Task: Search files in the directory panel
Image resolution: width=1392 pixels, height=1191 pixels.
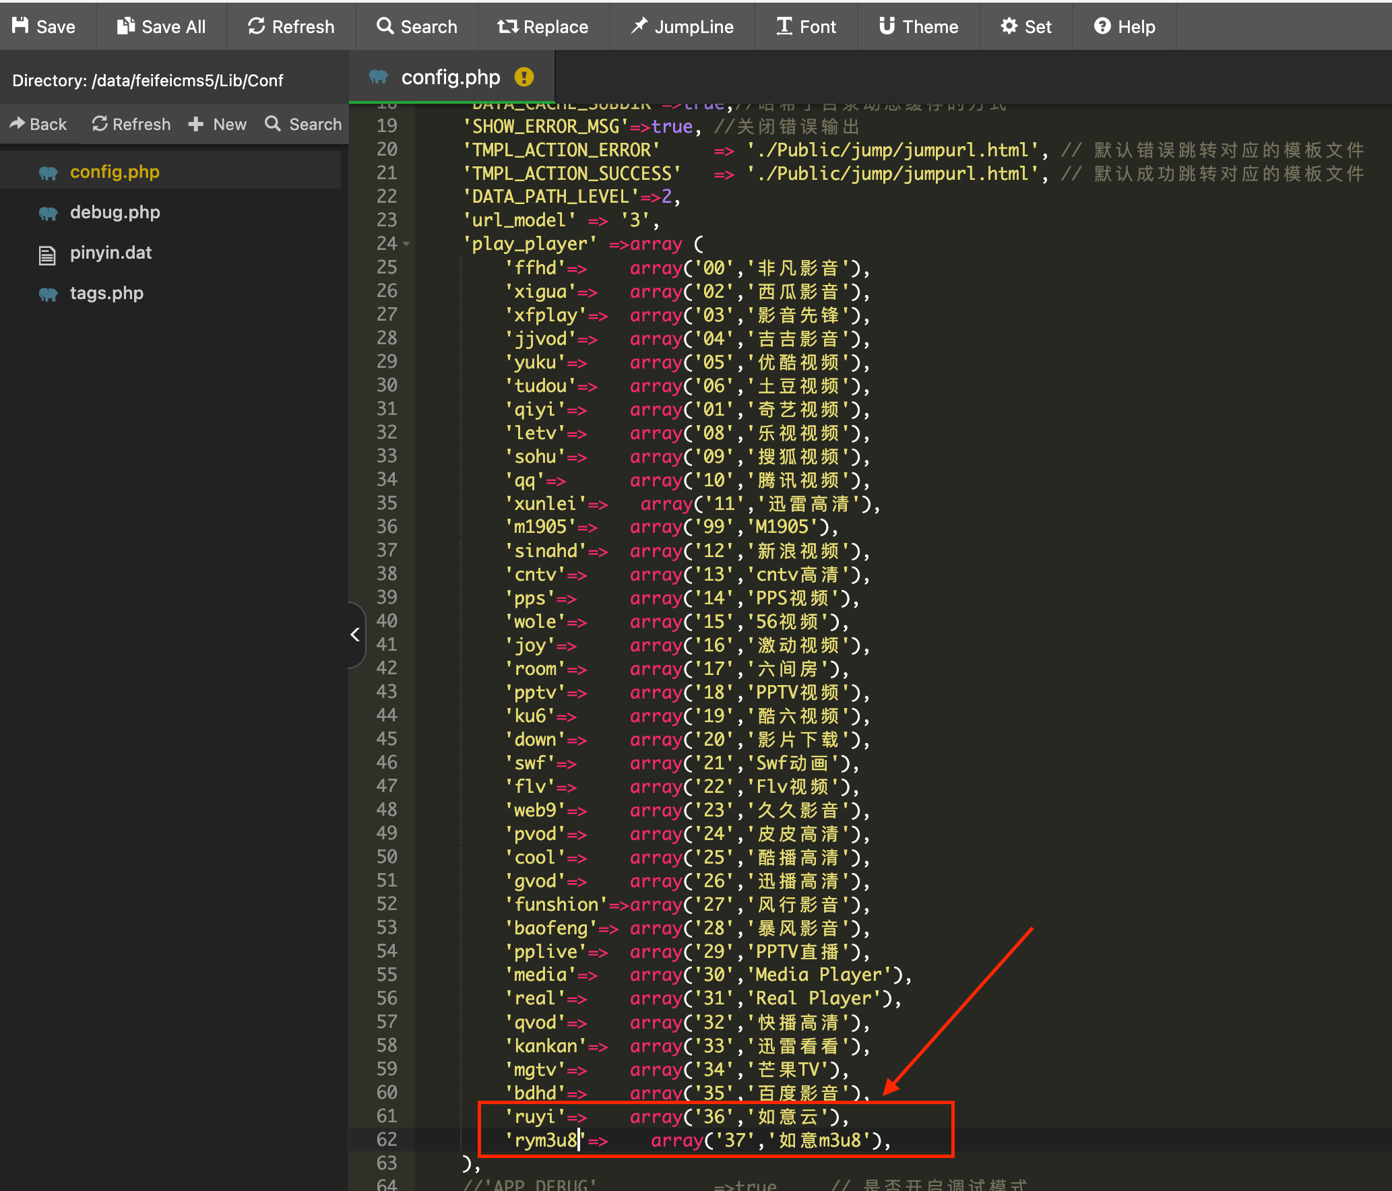Action: point(303,125)
